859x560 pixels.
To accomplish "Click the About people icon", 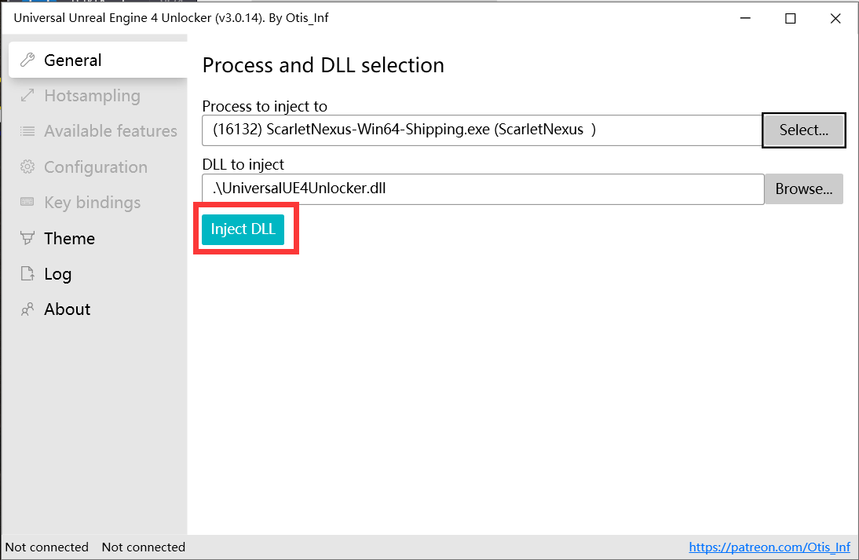I will [27, 309].
